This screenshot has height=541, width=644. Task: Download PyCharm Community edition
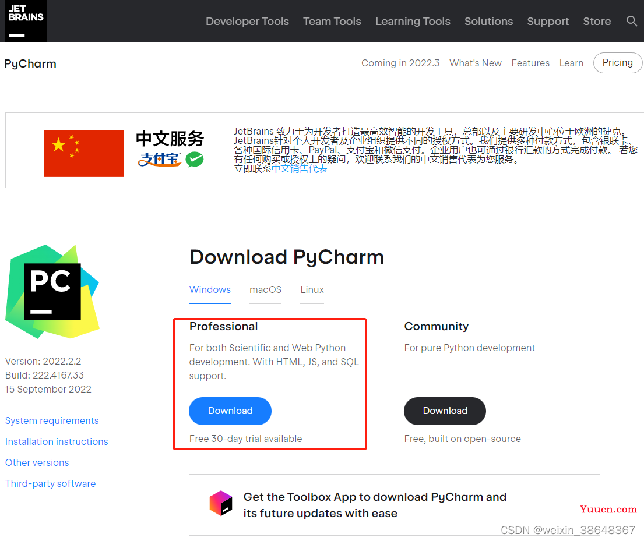tap(445, 411)
